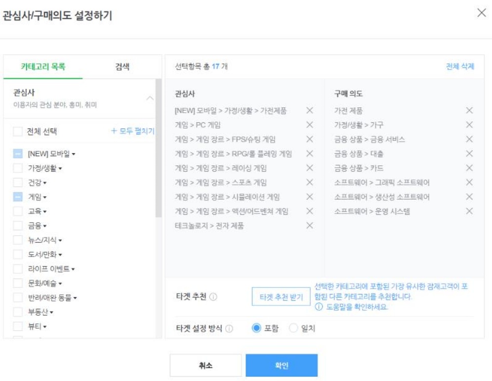Expand the 교육 category
Screen dimensions: 492x381
point(45,212)
